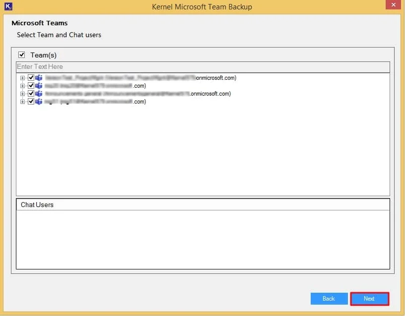Close the Kernel Microsoft Team Backup window
This screenshot has height=316, width=405.
coord(393,4)
